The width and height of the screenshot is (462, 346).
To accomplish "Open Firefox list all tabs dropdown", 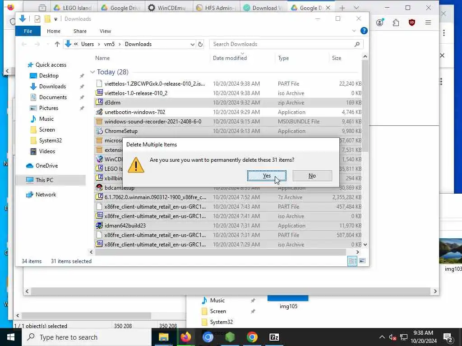I will pyautogui.click(x=356, y=8).
